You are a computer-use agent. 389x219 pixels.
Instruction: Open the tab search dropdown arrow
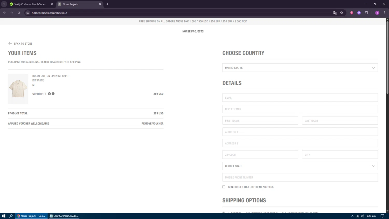point(4,4)
